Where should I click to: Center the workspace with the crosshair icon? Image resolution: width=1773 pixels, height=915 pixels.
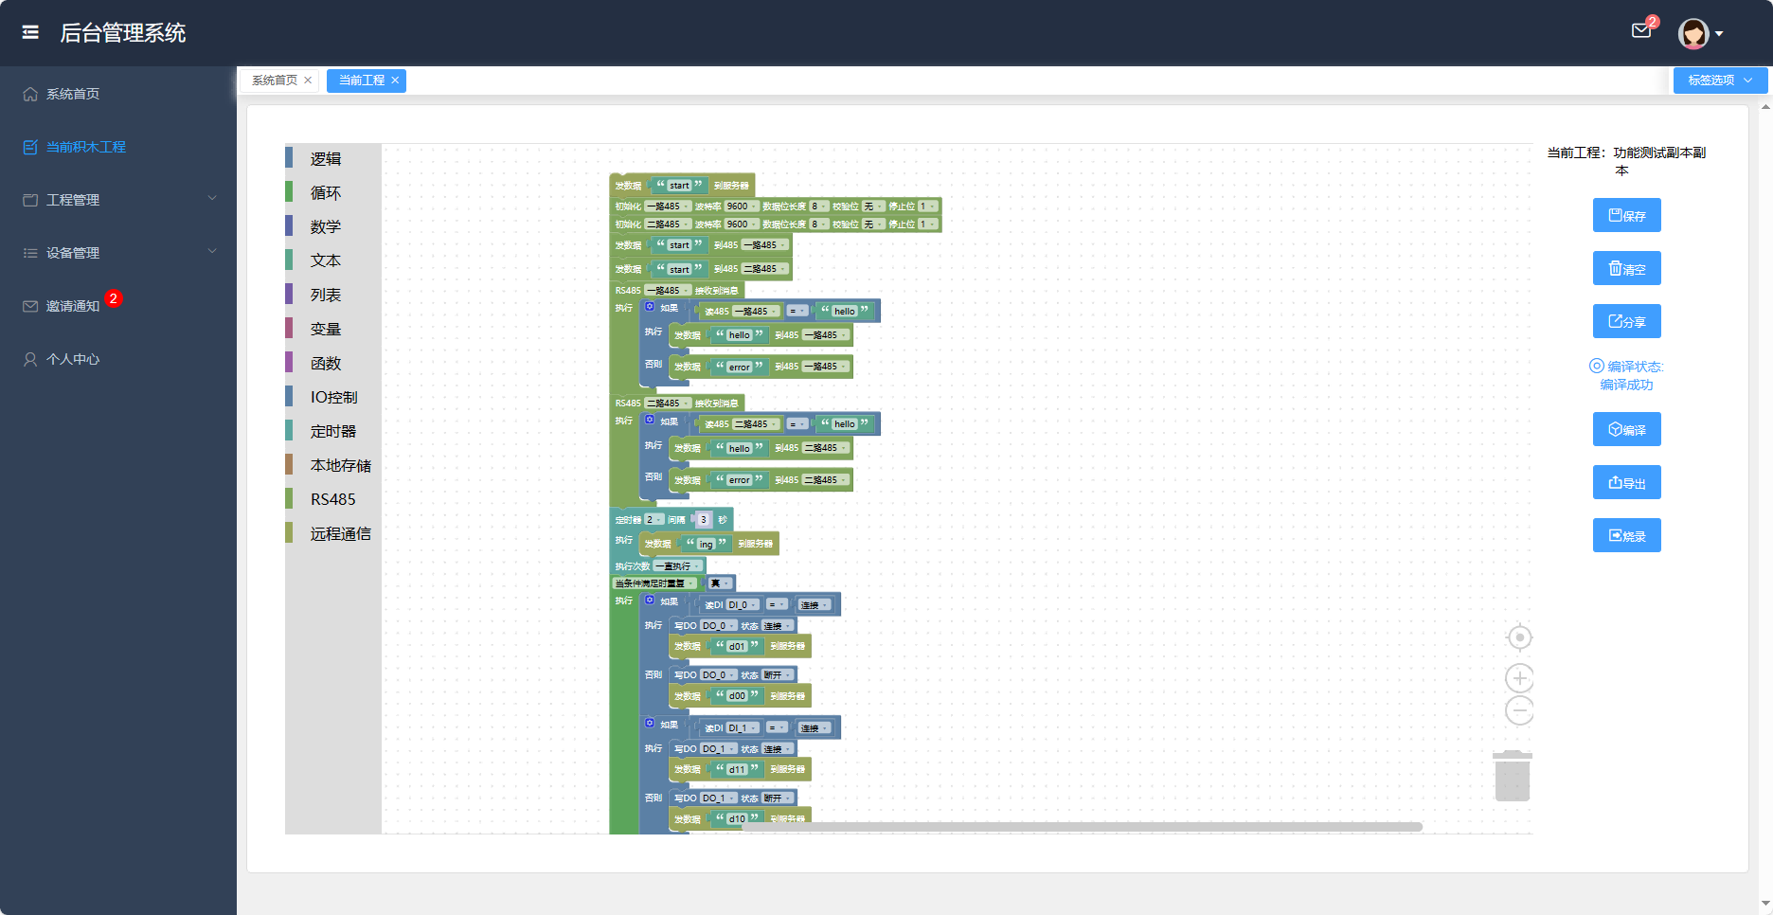click(x=1519, y=637)
